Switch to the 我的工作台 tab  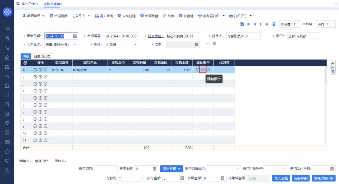pyautogui.click(x=30, y=4)
